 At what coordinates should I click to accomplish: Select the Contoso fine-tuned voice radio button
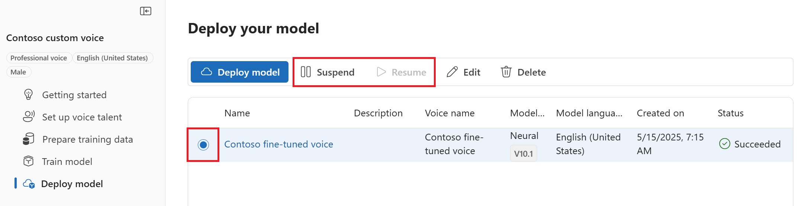(203, 144)
